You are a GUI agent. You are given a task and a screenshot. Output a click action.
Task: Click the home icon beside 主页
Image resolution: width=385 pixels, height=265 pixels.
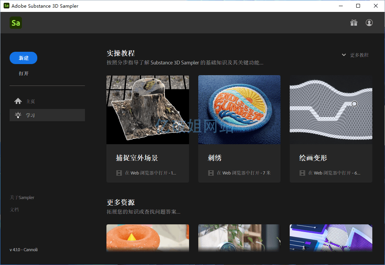coord(18,101)
